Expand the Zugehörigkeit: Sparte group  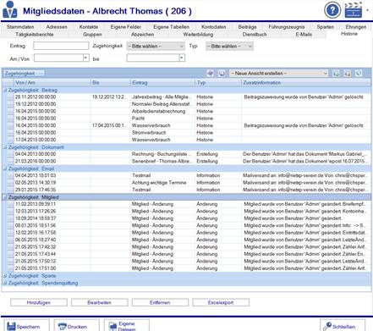pos(5,276)
